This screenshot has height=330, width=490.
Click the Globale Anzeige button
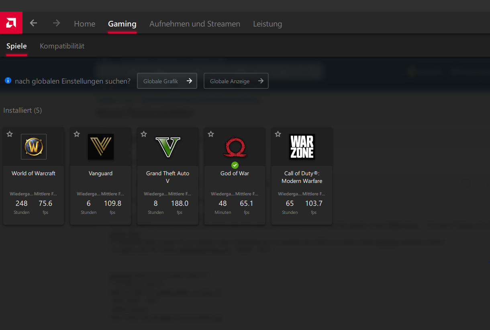coord(236,81)
